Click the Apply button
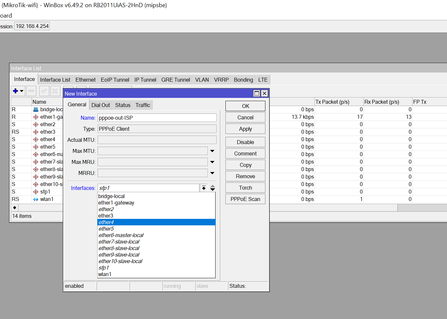Image resolution: width=447 pixels, height=319 pixels. (245, 129)
